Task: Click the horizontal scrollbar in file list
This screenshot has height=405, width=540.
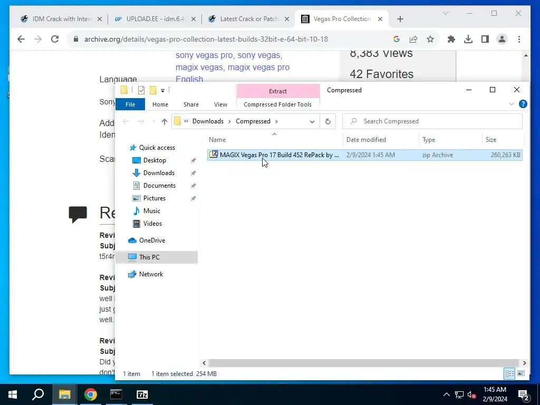Action: pos(364,363)
